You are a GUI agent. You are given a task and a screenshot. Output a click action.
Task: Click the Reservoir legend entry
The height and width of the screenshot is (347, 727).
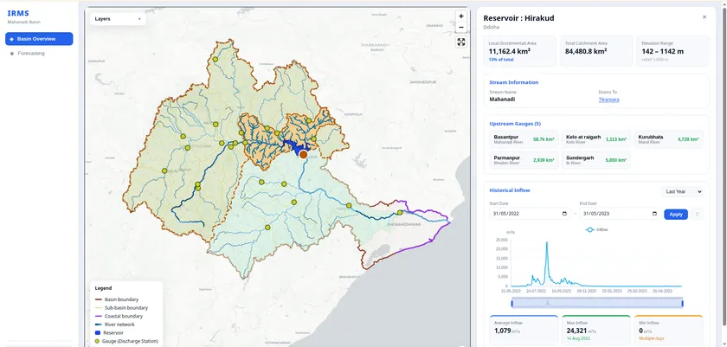pyautogui.click(x=109, y=332)
